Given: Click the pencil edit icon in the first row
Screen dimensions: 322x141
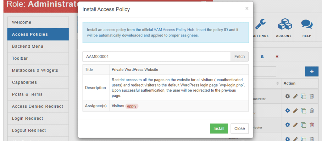Looking at the screenshot, I should coord(295,96).
